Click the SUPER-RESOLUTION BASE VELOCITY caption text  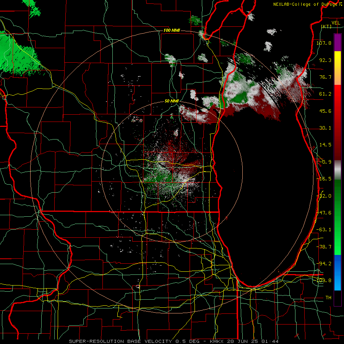click(x=120, y=341)
